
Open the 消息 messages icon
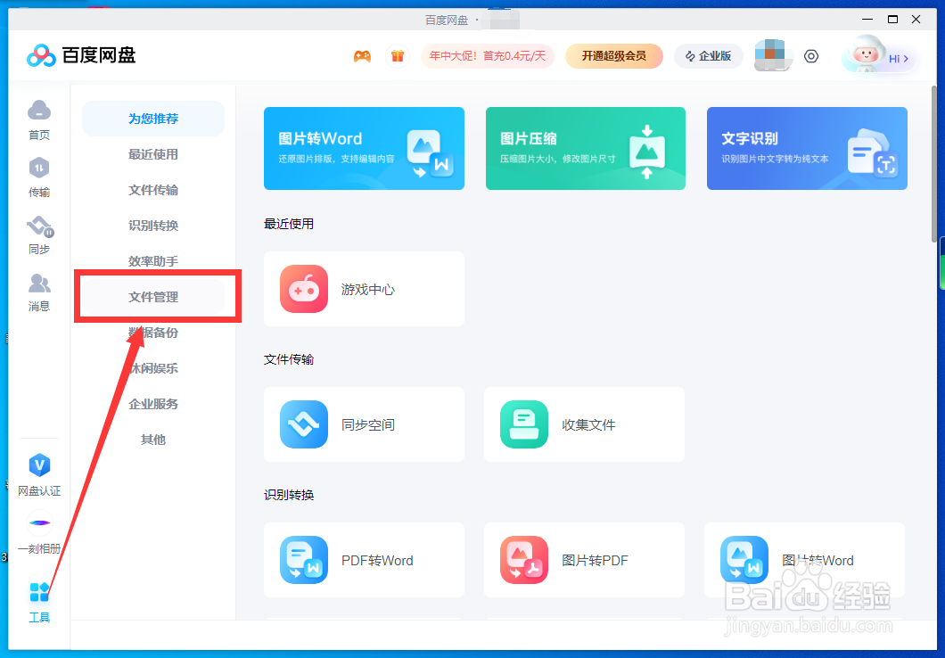pyautogui.click(x=39, y=292)
